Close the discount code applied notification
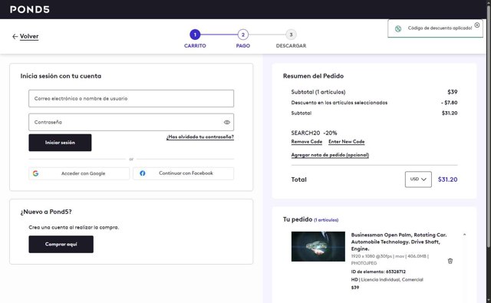 tap(477, 25)
